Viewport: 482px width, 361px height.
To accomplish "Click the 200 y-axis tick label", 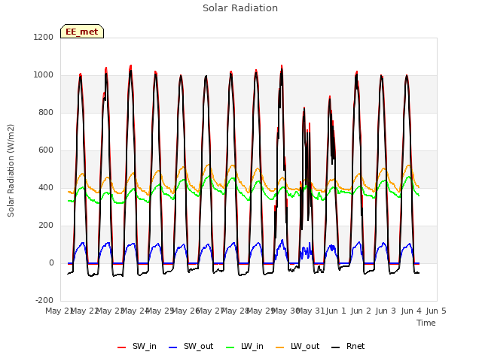I will point(45,226).
